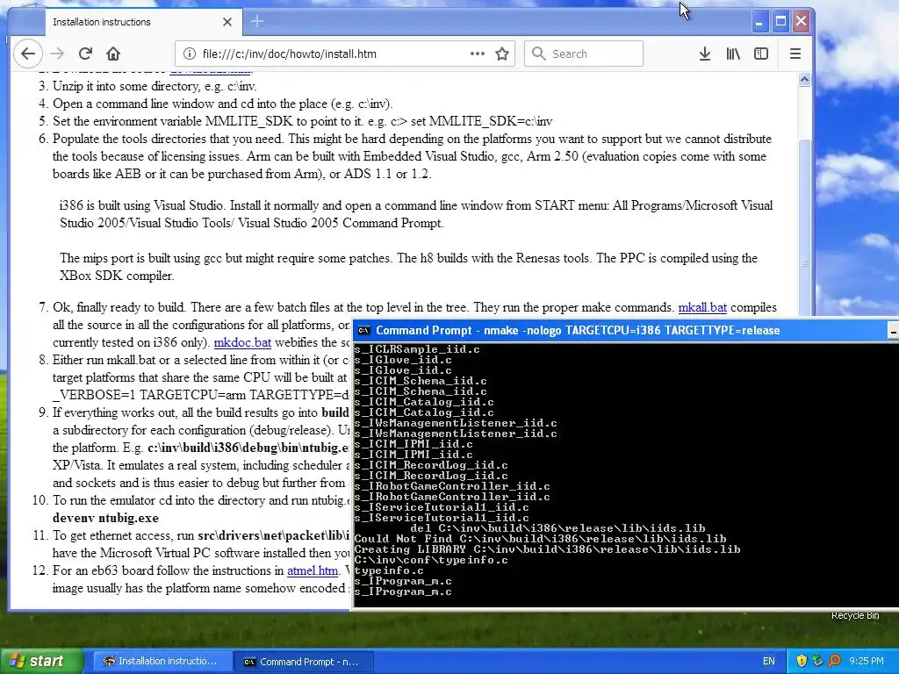Open the browser home page
The width and height of the screenshot is (899, 674).
click(x=113, y=54)
